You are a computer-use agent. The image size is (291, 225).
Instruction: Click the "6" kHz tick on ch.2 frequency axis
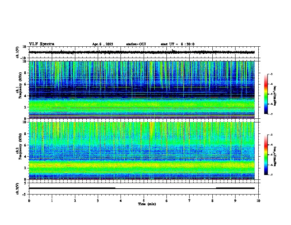[26, 145]
